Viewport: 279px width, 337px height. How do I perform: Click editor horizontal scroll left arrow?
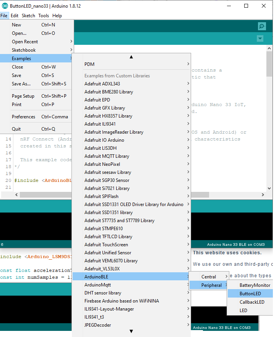pyautogui.click(x=16, y=195)
